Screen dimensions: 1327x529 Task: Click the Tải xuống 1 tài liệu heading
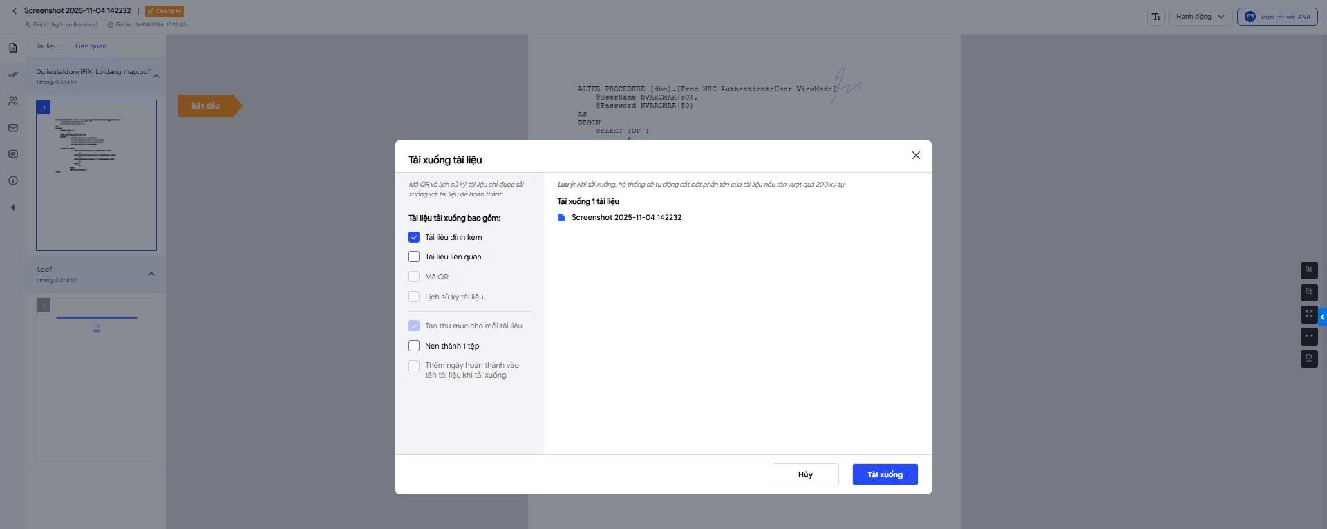[x=588, y=201]
